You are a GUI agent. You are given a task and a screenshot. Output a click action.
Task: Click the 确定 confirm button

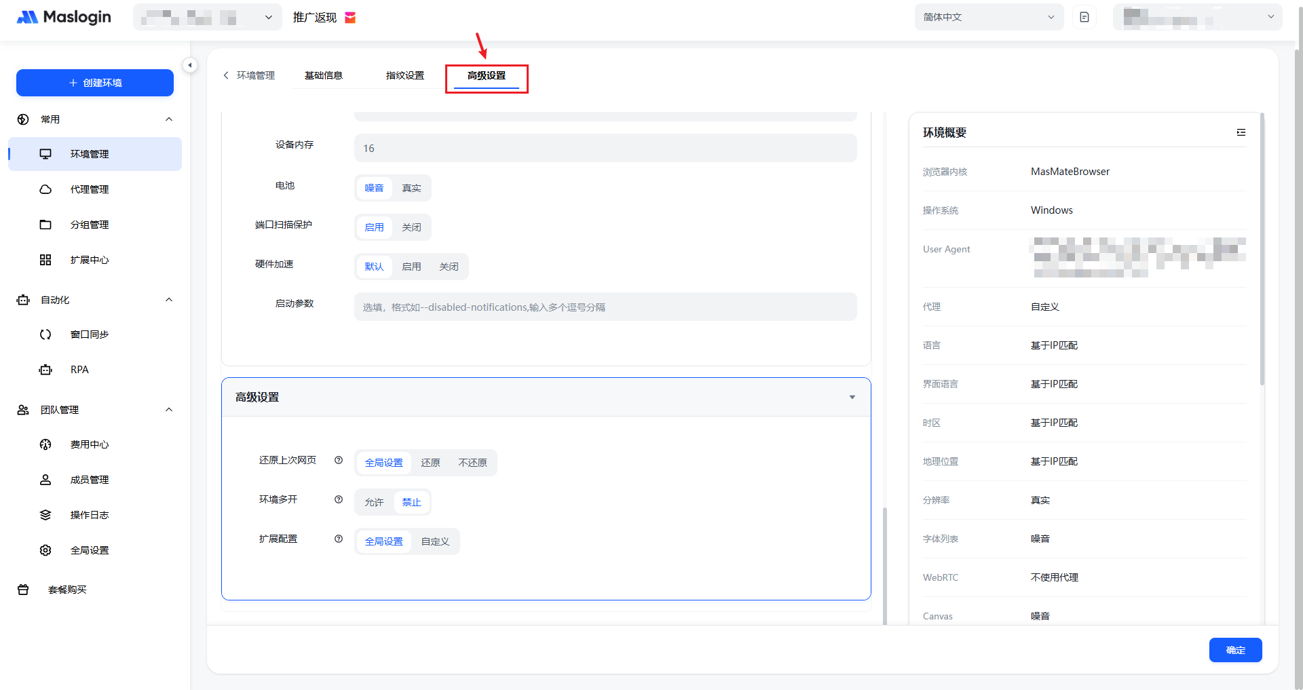[1235, 650]
